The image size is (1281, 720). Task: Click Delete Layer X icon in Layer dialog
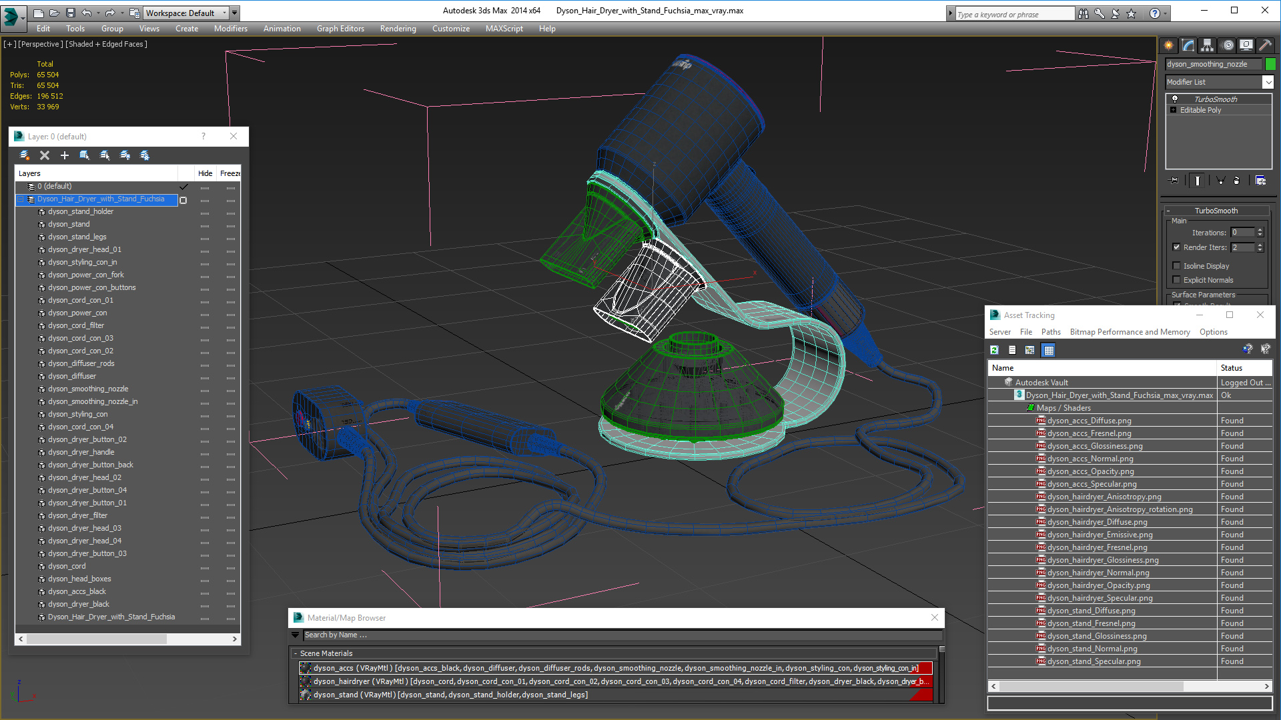(45, 155)
